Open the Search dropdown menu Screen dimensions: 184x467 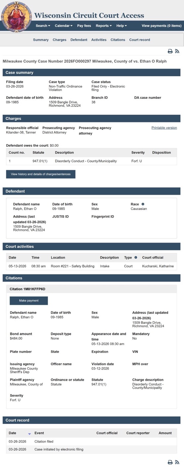43,26
